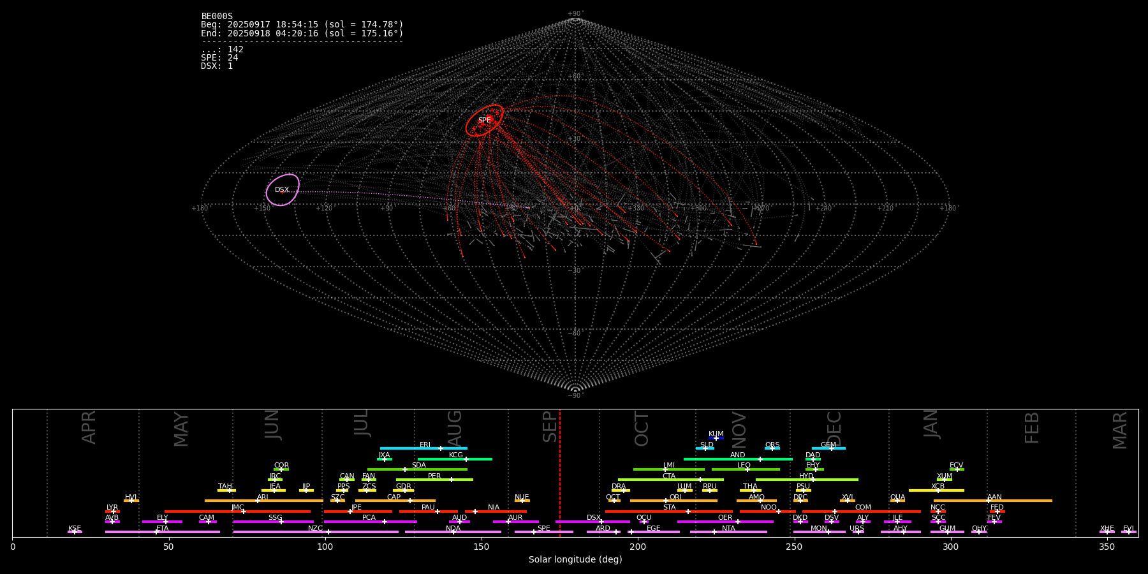
Task: Click the SPE bar label in timeline
Action: (544, 529)
